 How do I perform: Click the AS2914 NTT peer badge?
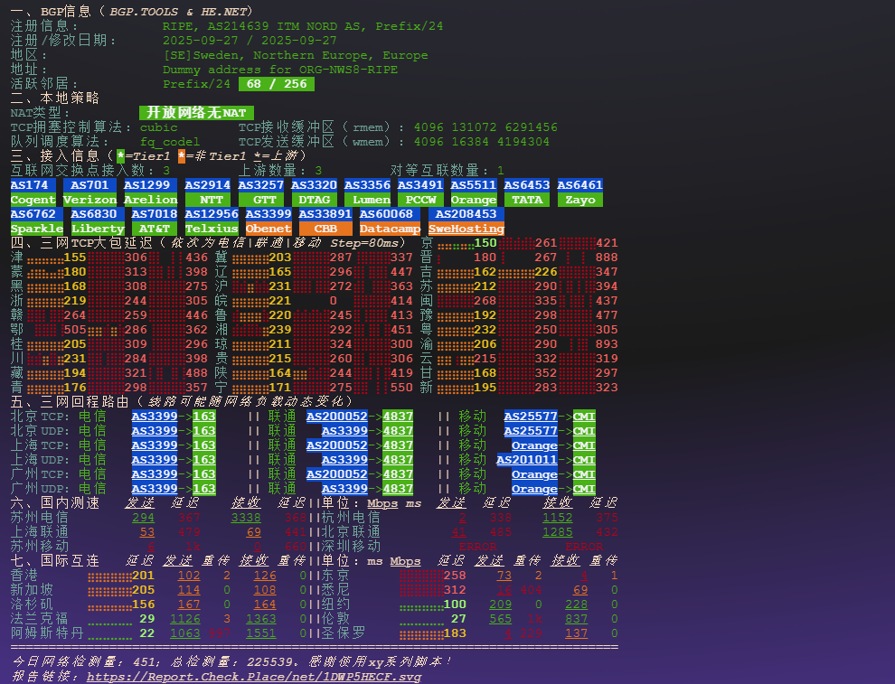[x=206, y=192]
